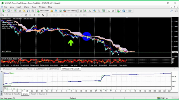Click the globe icon left of AutoTrading
Image resolution: width=179 pixels, height=100 pixels.
tap(60, 11)
